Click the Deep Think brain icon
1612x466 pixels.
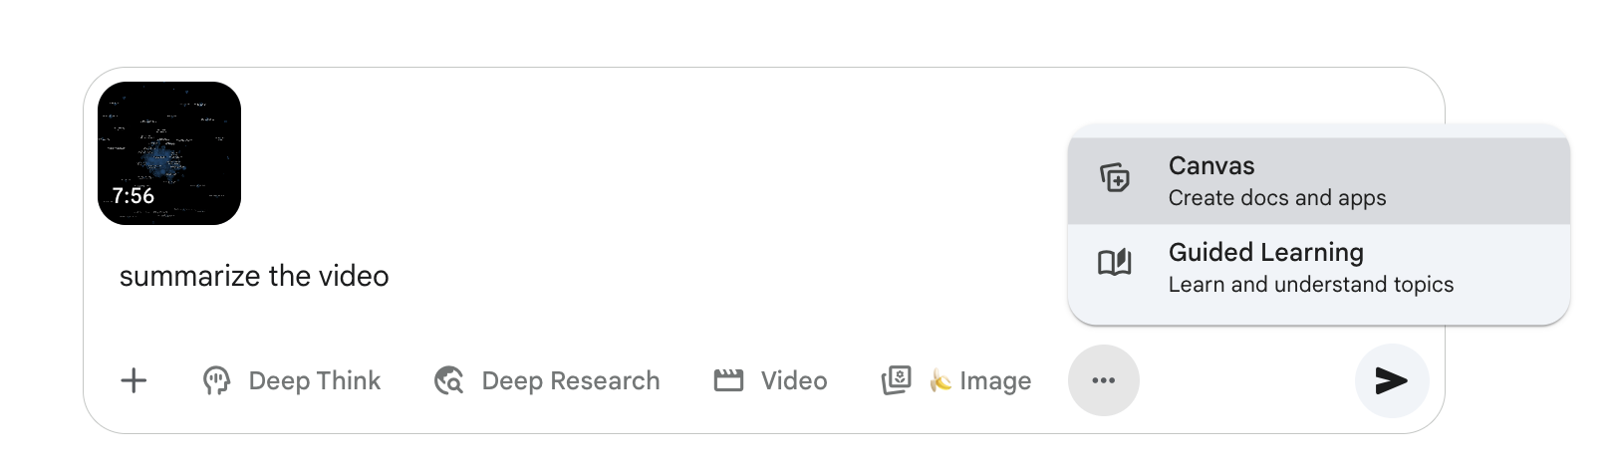tap(216, 380)
